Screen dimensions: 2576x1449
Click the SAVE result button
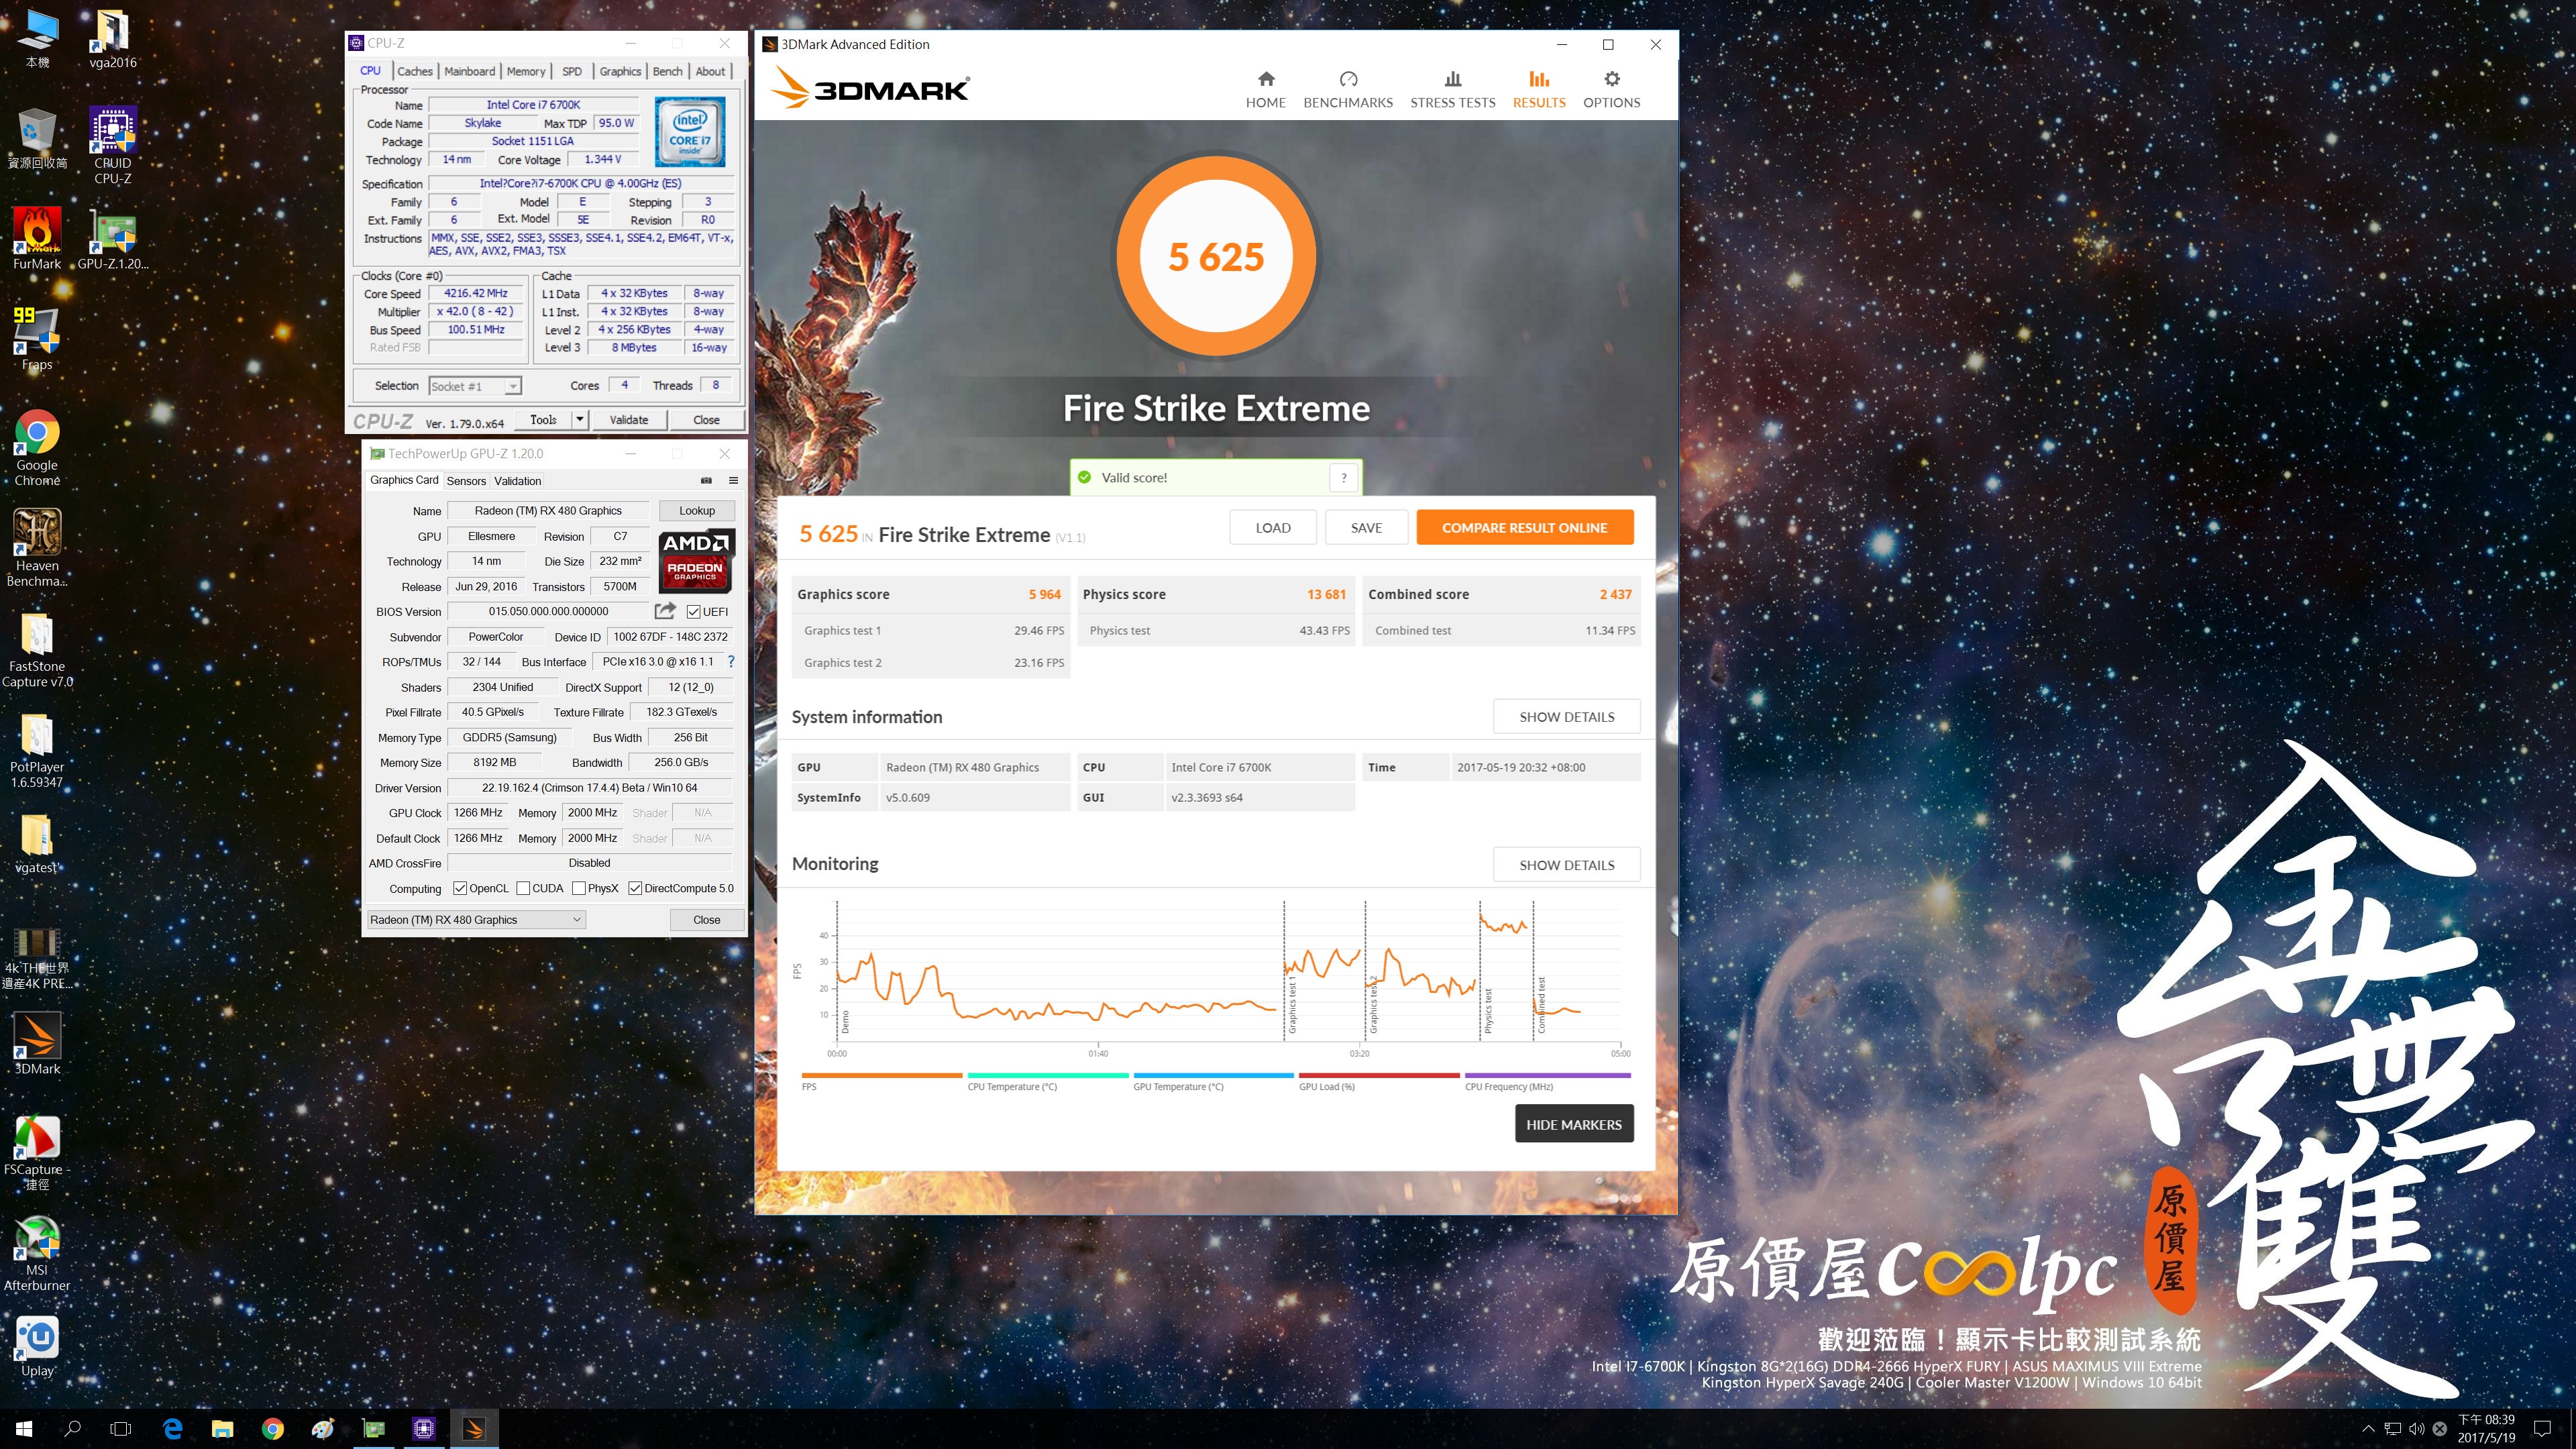[1366, 528]
